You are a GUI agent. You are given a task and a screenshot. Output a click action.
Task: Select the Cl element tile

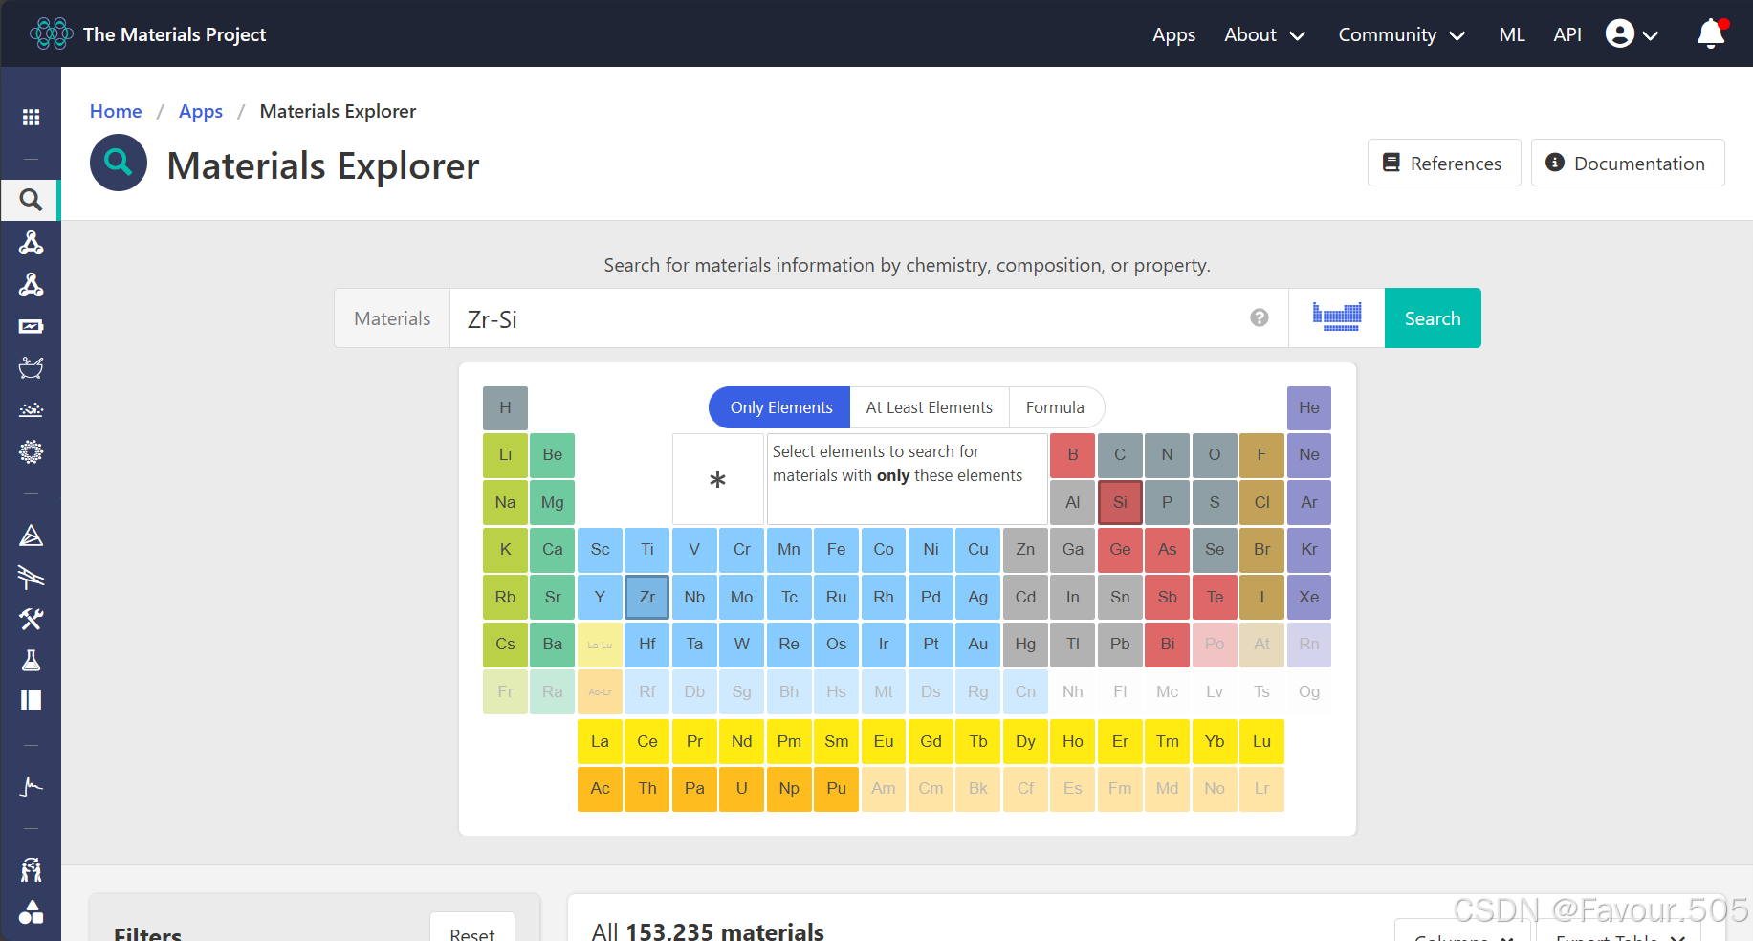(x=1262, y=502)
